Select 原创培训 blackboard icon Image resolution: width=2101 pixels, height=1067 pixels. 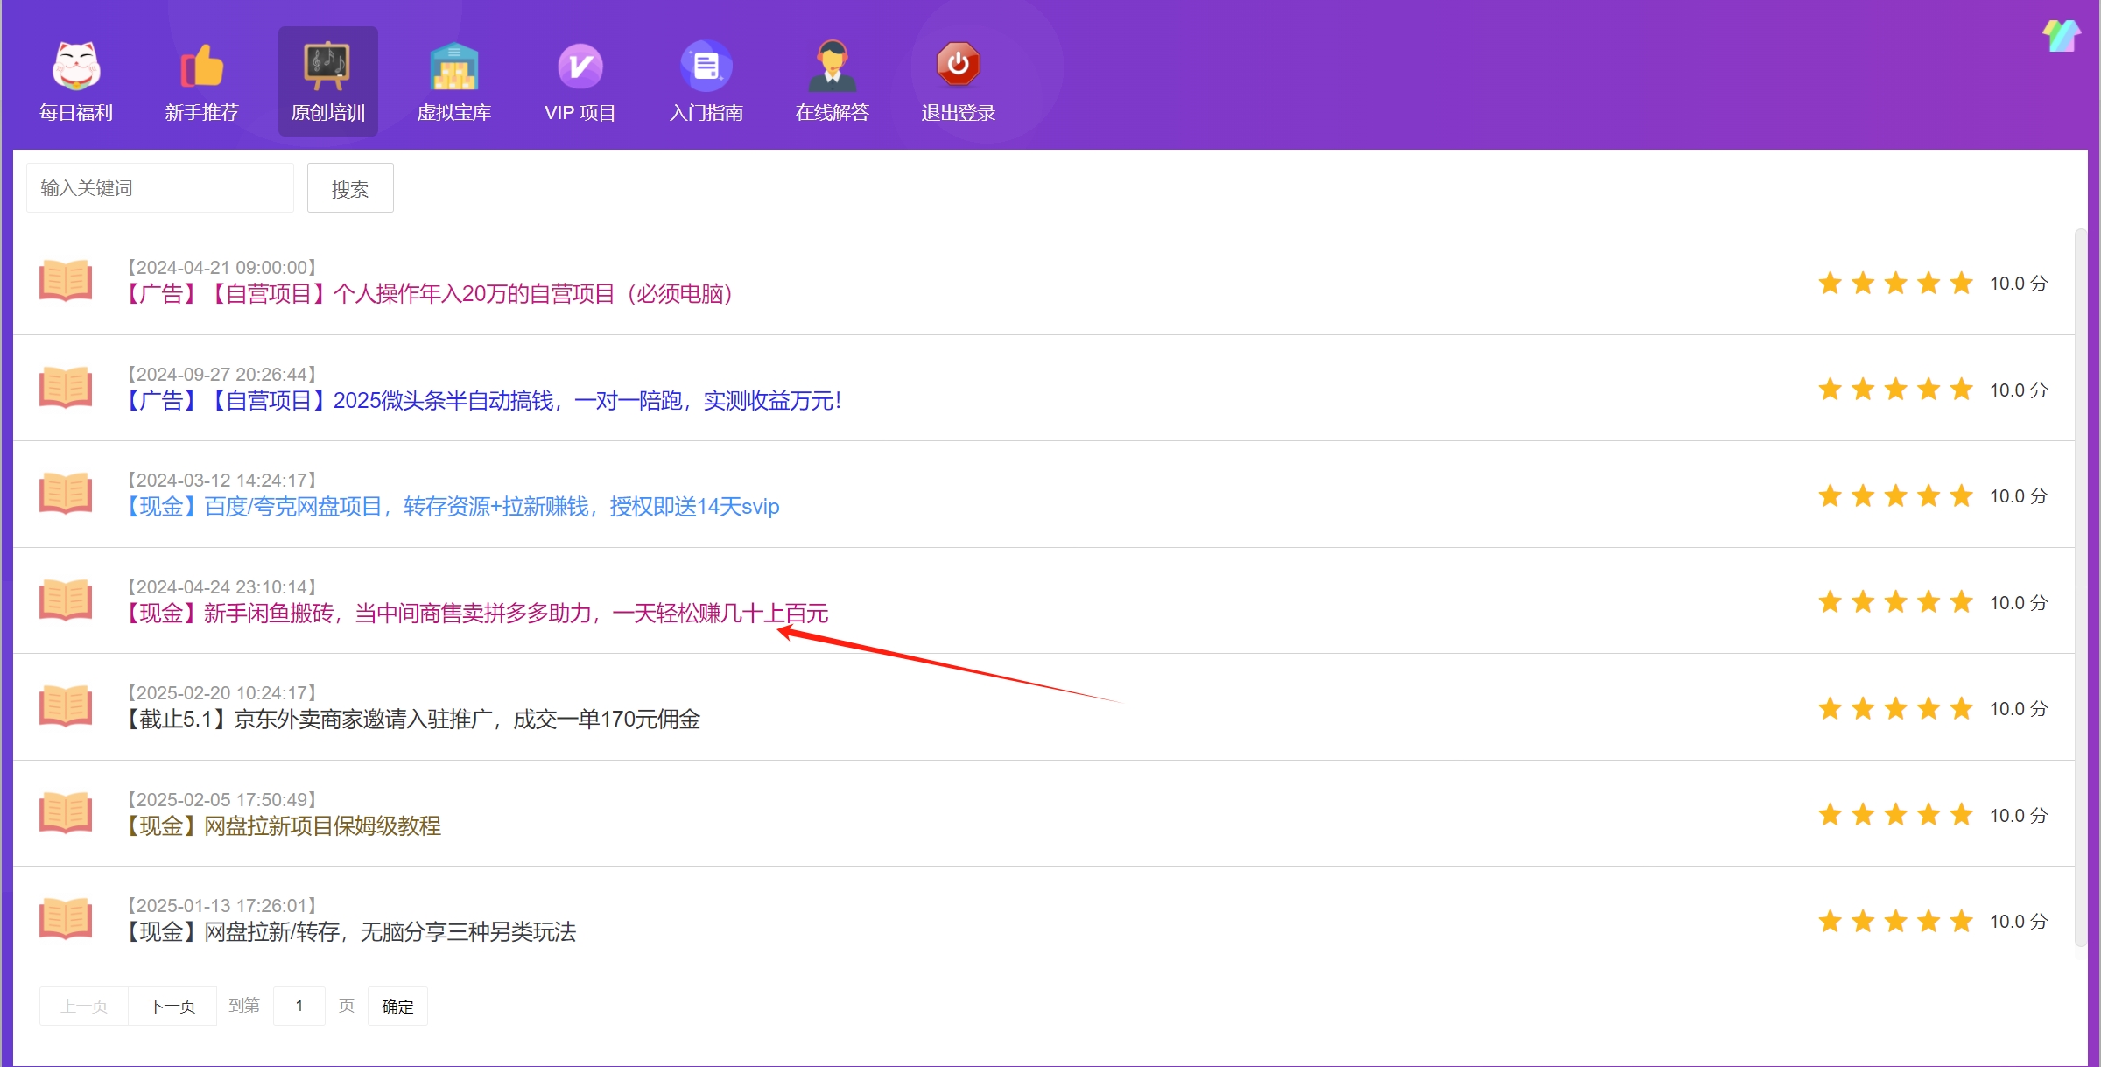[x=328, y=66]
